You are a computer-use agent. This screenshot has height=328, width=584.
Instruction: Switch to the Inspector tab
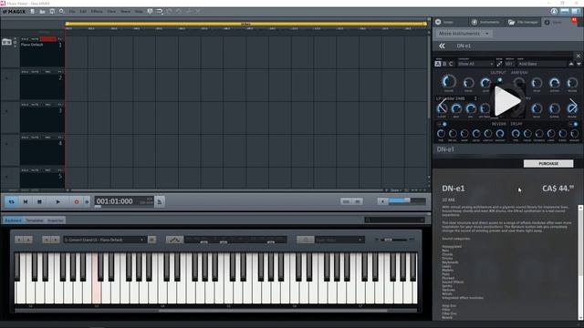click(55, 220)
